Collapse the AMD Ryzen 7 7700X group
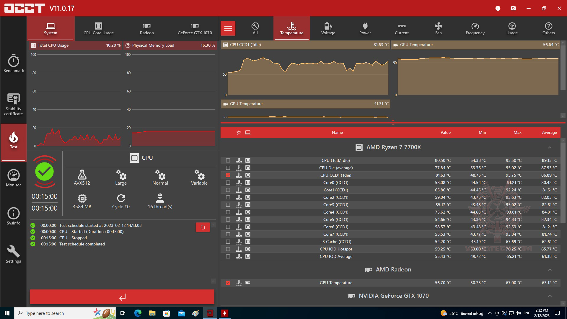 coord(550,147)
